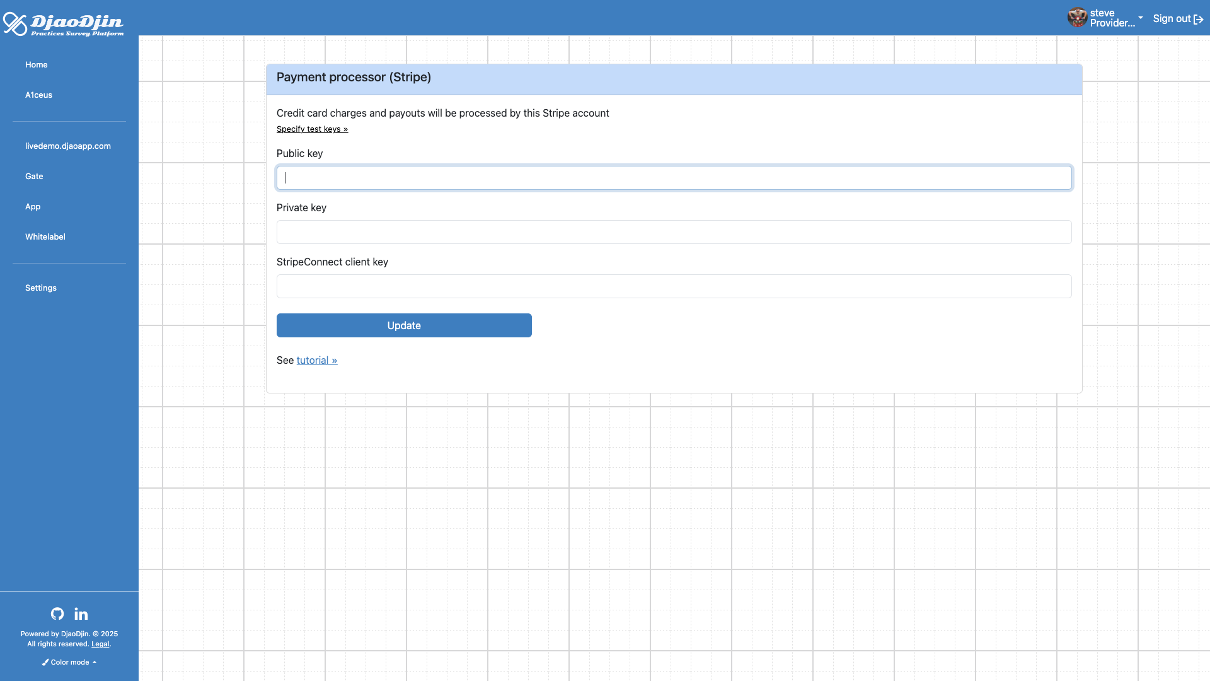The width and height of the screenshot is (1210, 681).
Task: Click the Powered by DjaoDjin text
Action: click(55, 634)
